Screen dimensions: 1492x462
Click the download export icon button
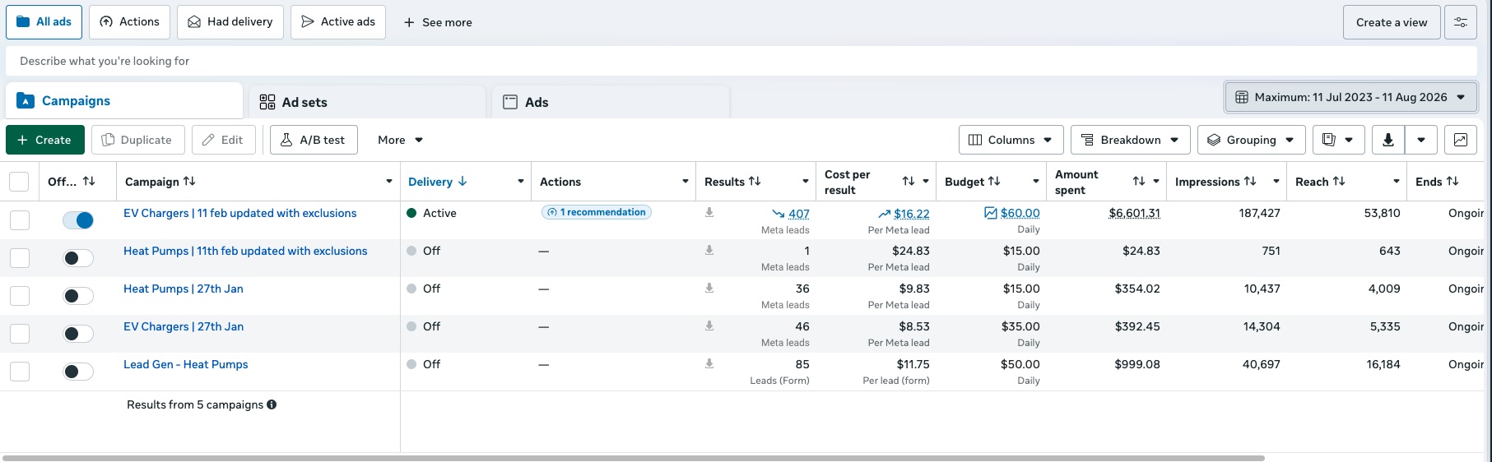pos(1387,140)
